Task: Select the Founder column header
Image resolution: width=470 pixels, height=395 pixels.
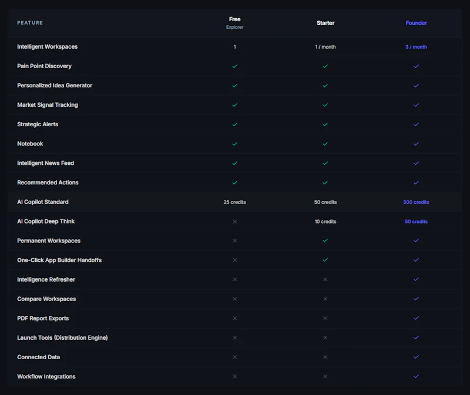Action: point(416,23)
